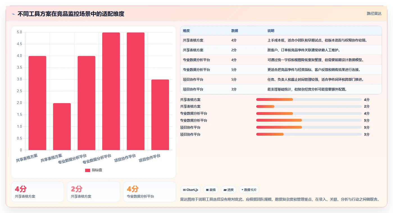The height and width of the screenshot is (213, 393).
Task: Click the 共享表格方案 chart bar reaching 4.0
Action: point(37,103)
